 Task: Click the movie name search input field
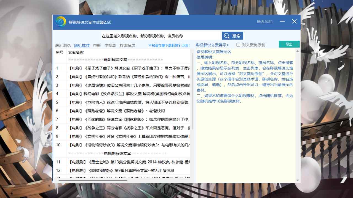(161, 36)
